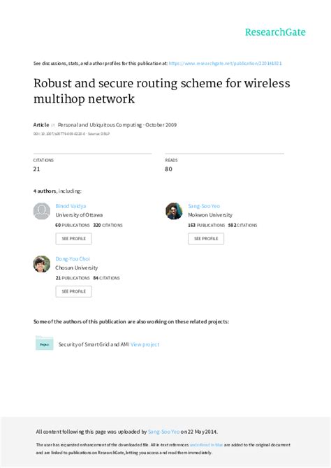Click the article title heading
Screen dimensions: 331x468
(161, 91)
